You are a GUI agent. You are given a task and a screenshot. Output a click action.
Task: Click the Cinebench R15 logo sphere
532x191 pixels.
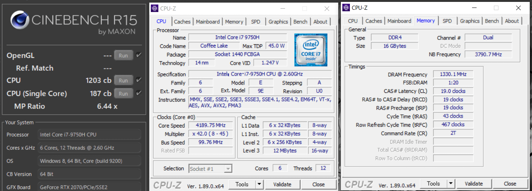(x=19, y=20)
